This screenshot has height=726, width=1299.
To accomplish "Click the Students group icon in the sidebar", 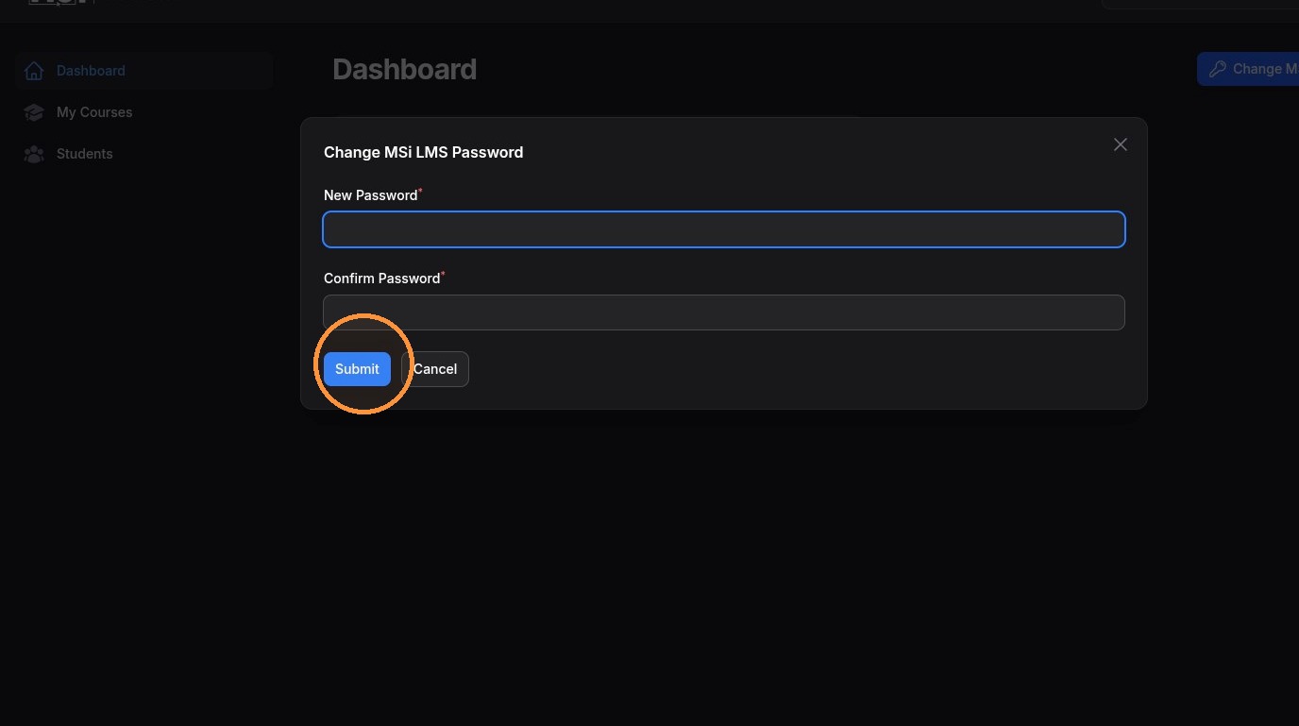I will (x=34, y=154).
